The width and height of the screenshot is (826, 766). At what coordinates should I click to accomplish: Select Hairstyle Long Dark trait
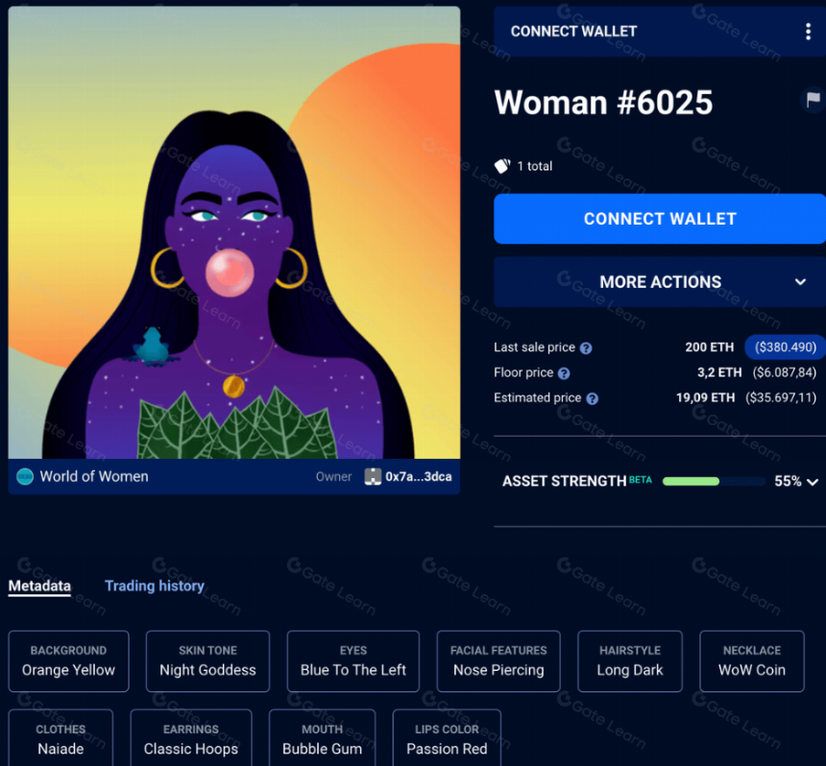click(x=629, y=661)
